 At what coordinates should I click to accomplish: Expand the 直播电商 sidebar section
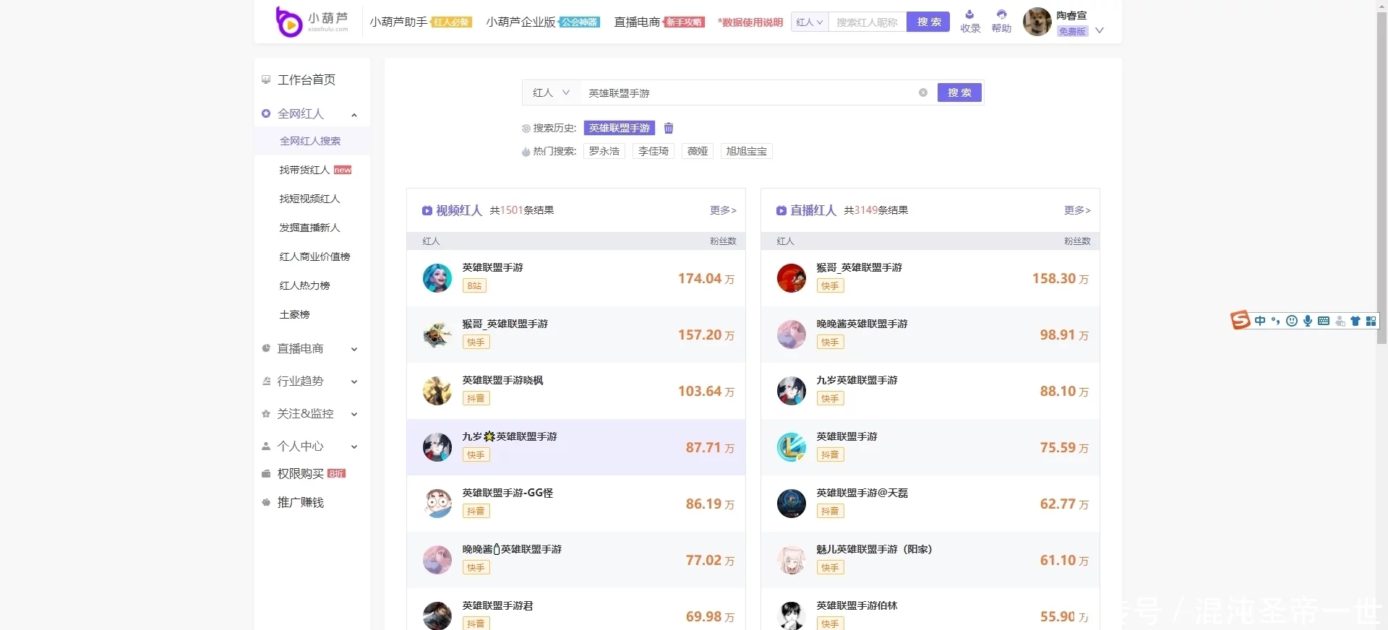coord(354,349)
